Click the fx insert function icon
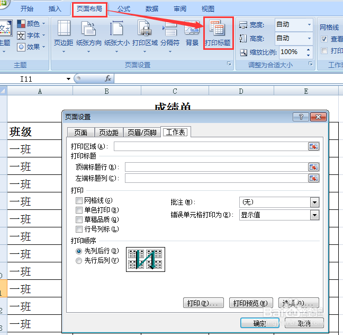 [108, 78]
